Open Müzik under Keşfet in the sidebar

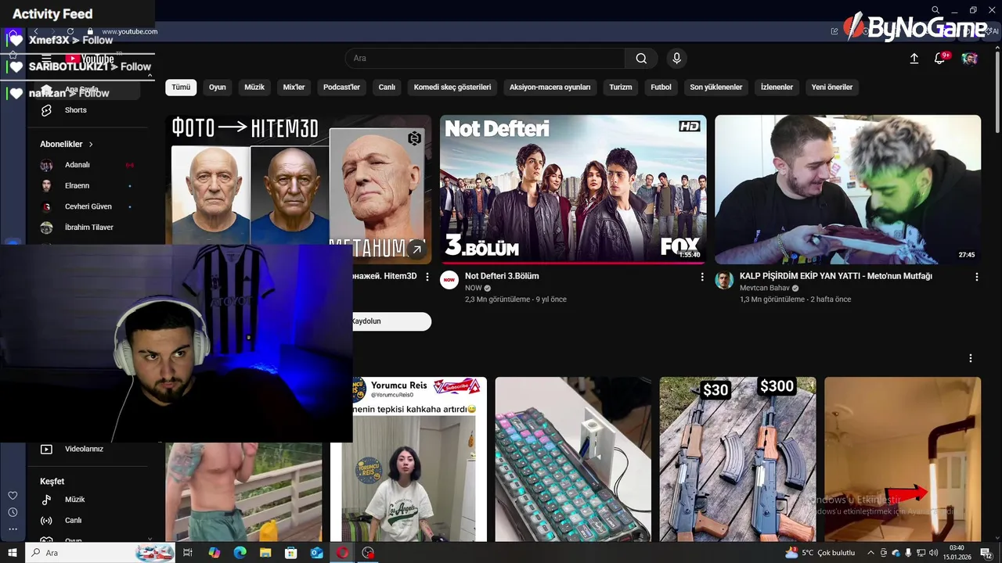pyautogui.click(x=74, y=500)
